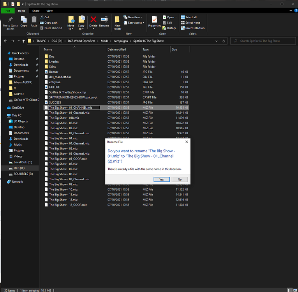The width and height of the screenshot is (298, 292).
Task: Collapse the ribbon with the chevron
Action: 291,11
